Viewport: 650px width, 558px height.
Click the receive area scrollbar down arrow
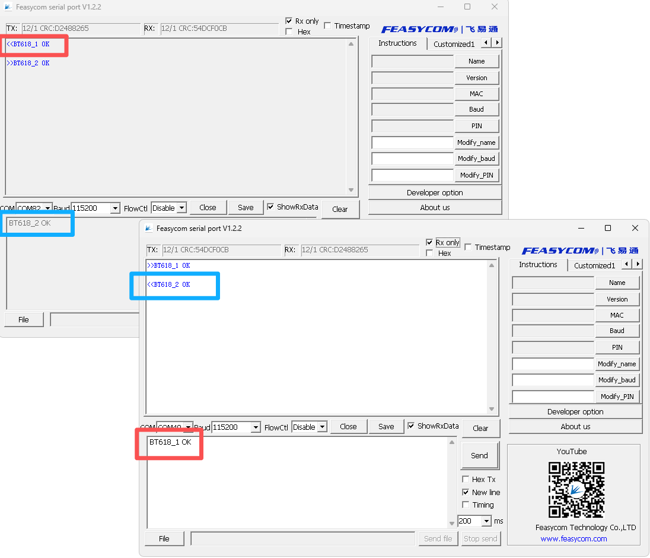[x=492, y=408]
